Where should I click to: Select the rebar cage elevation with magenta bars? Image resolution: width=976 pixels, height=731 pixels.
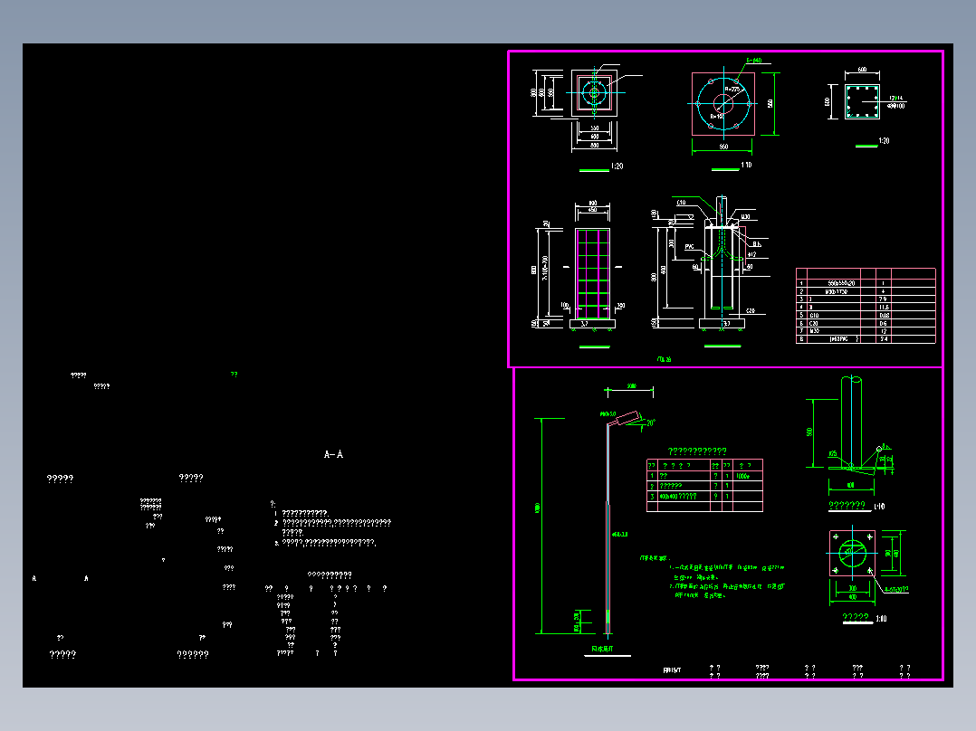point(592,274)
